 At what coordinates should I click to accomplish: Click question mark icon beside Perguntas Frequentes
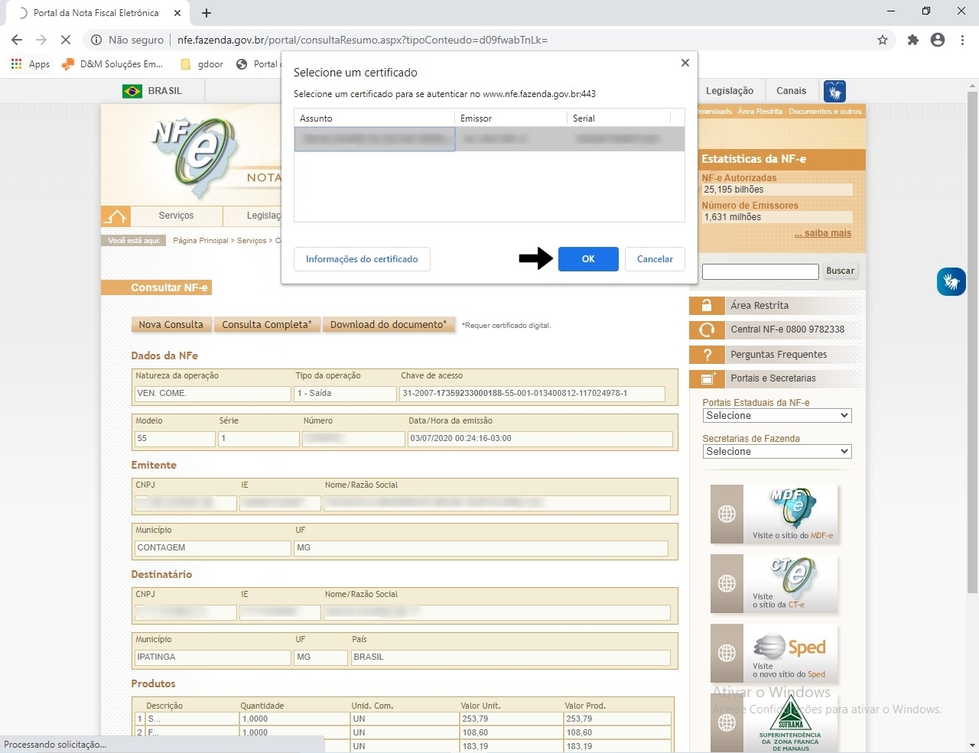707,355
